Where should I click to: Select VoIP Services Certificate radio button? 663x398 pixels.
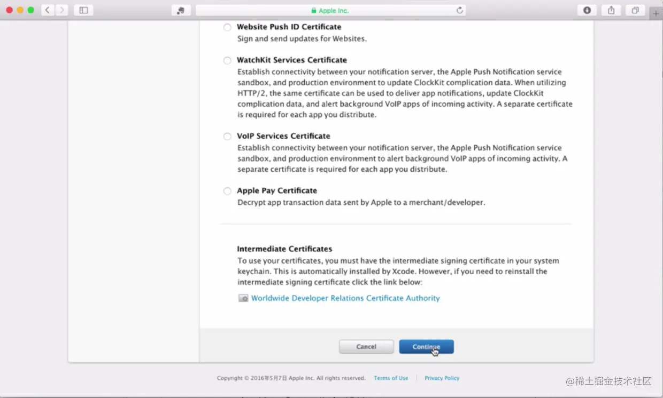(x=227, y=136)
